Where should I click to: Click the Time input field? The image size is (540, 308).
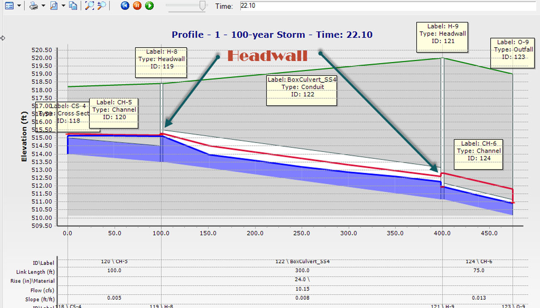(386, 6)
